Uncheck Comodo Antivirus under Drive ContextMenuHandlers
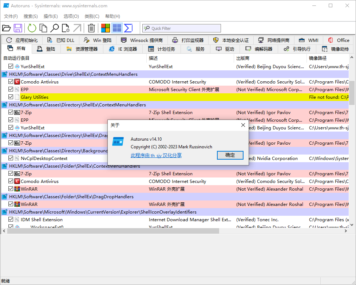The width and height of the screenshot is (356, 285). point(11,82)
